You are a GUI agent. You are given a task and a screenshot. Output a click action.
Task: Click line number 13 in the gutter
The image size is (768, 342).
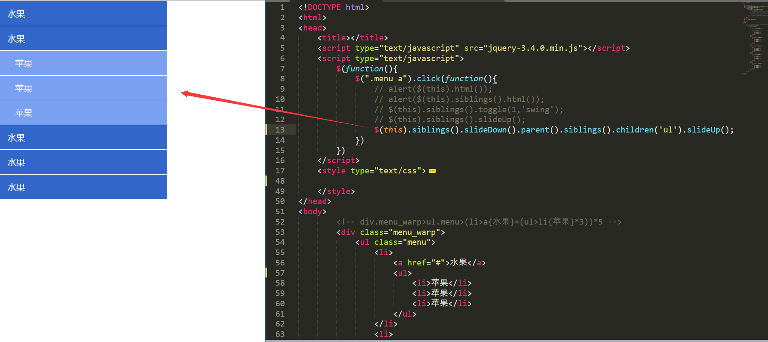280,130
